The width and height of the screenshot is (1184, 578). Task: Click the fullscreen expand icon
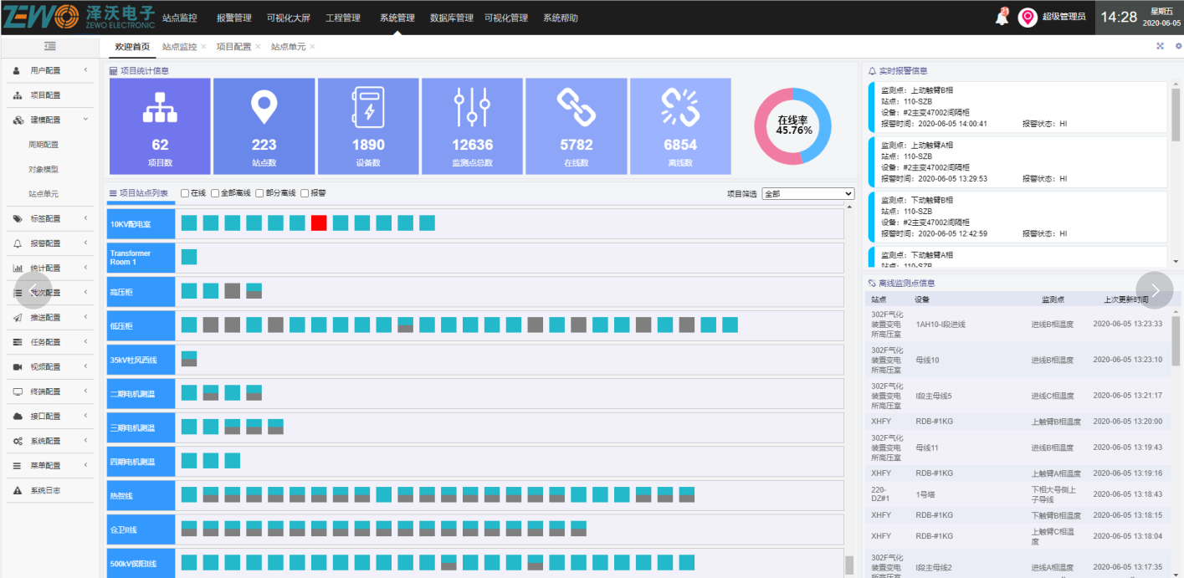click(x=1161, y=47)
